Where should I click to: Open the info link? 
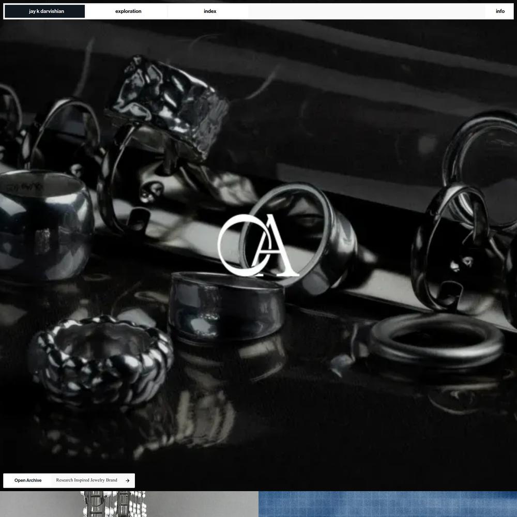(500, 11)
